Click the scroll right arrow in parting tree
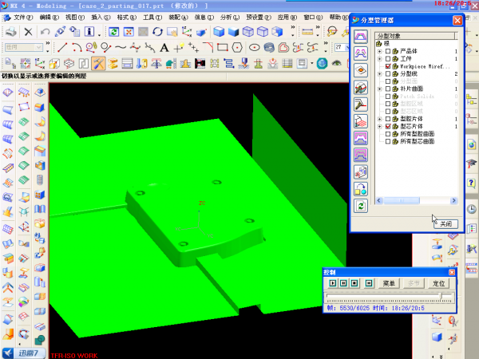 pos(453,200)
